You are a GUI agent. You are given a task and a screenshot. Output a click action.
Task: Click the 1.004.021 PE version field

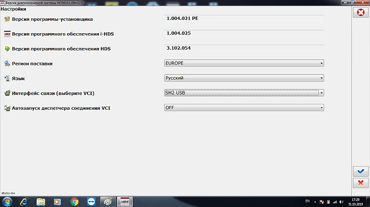(244, 18)
